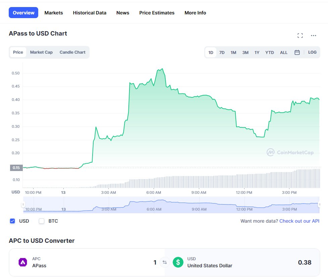Open the More Info tab
328x280 pixels.
195,13
